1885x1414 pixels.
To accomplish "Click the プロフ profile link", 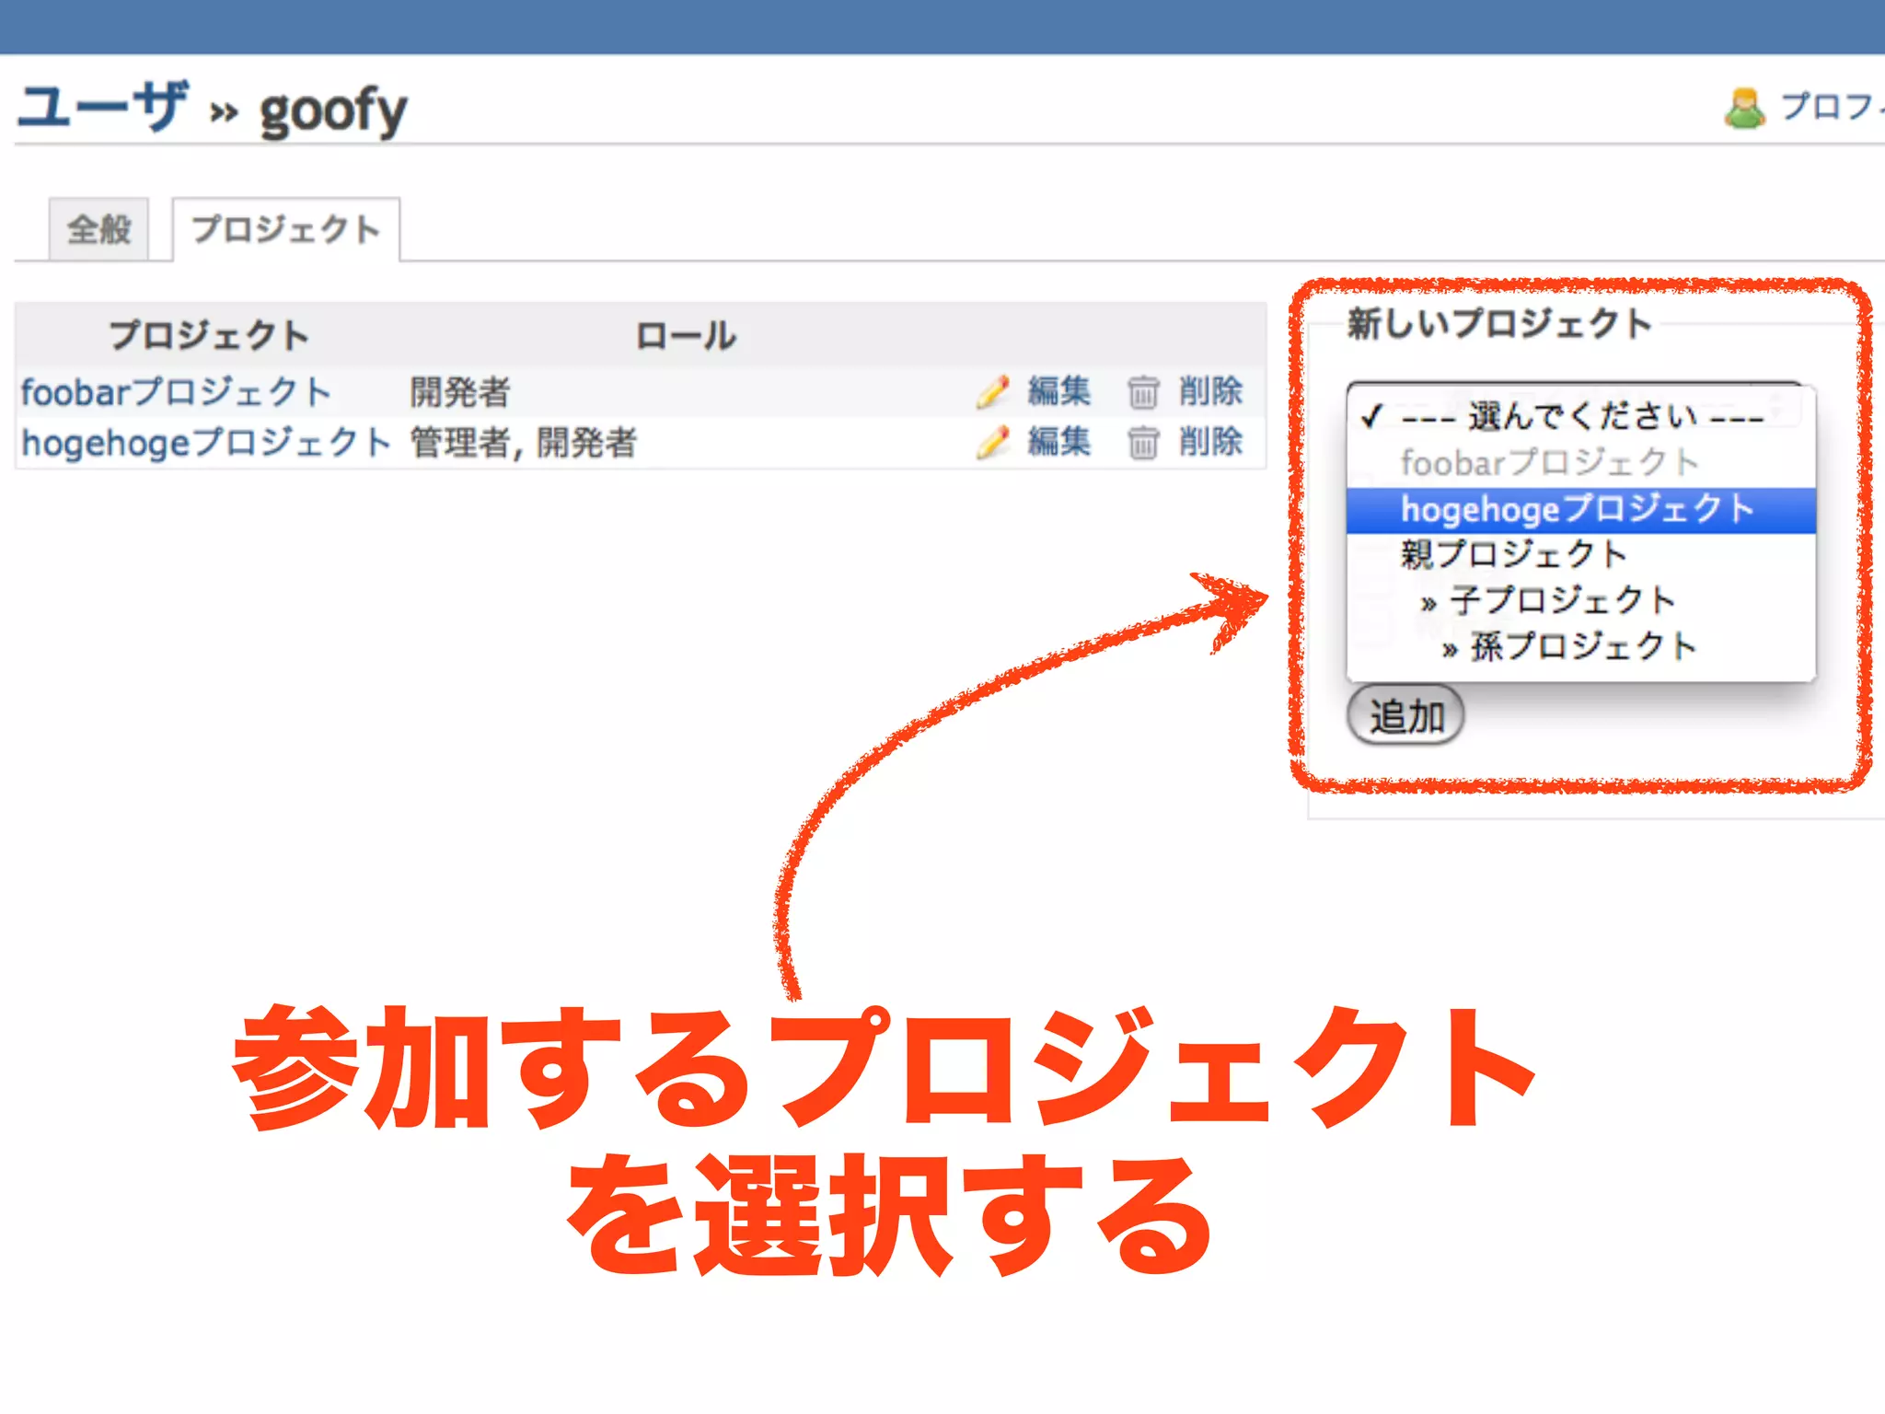I will pyautogui.click(x=1832, y=107).
